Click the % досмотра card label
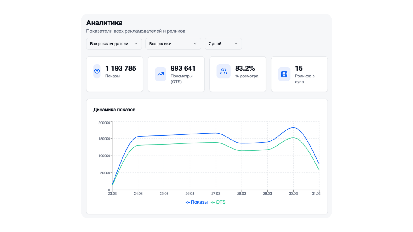The image size is (413, 232). (x=247, y=76)
